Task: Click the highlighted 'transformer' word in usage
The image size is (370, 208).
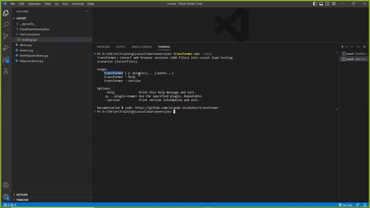Action: (x=113, y=73)
